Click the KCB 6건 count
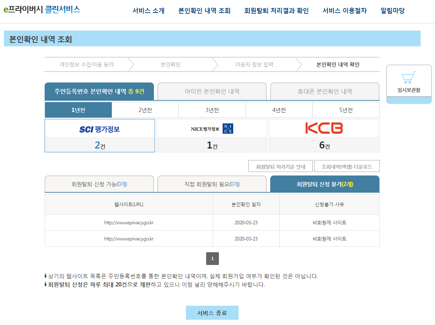Image resolution: width=435 pixels, height=325 pixels. [324, 145]
